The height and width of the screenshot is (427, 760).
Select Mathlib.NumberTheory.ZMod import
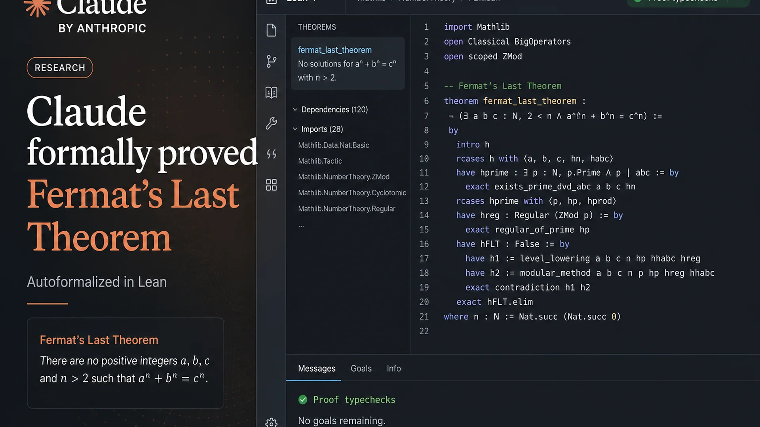pos(344,177)
